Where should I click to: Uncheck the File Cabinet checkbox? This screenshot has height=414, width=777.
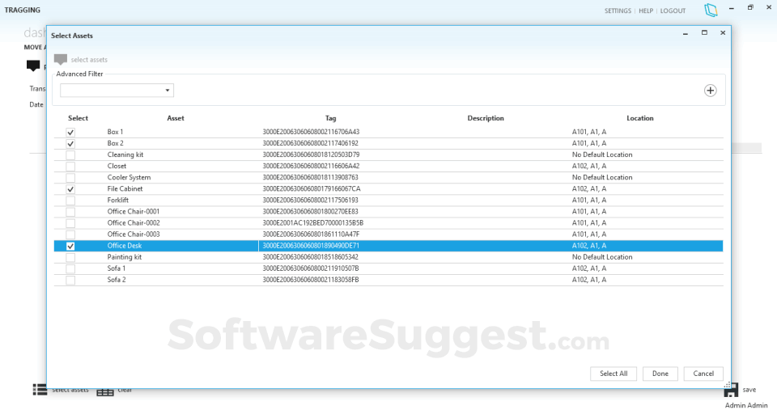click(70, 189)
